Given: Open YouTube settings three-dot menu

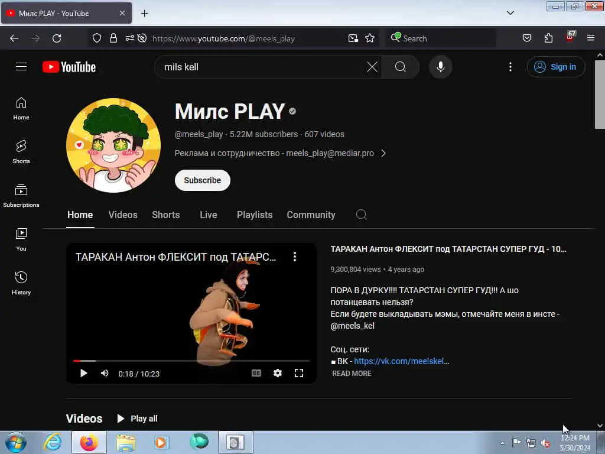Looking at the screenshot, I should point(510,67).
